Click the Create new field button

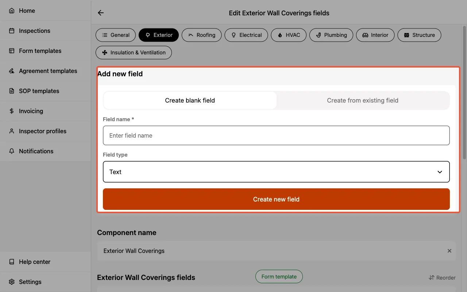pyautogui.click(x=276, y=199)
